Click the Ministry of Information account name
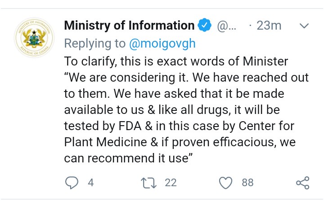This screenshot has height=201, width=324. 129,26
